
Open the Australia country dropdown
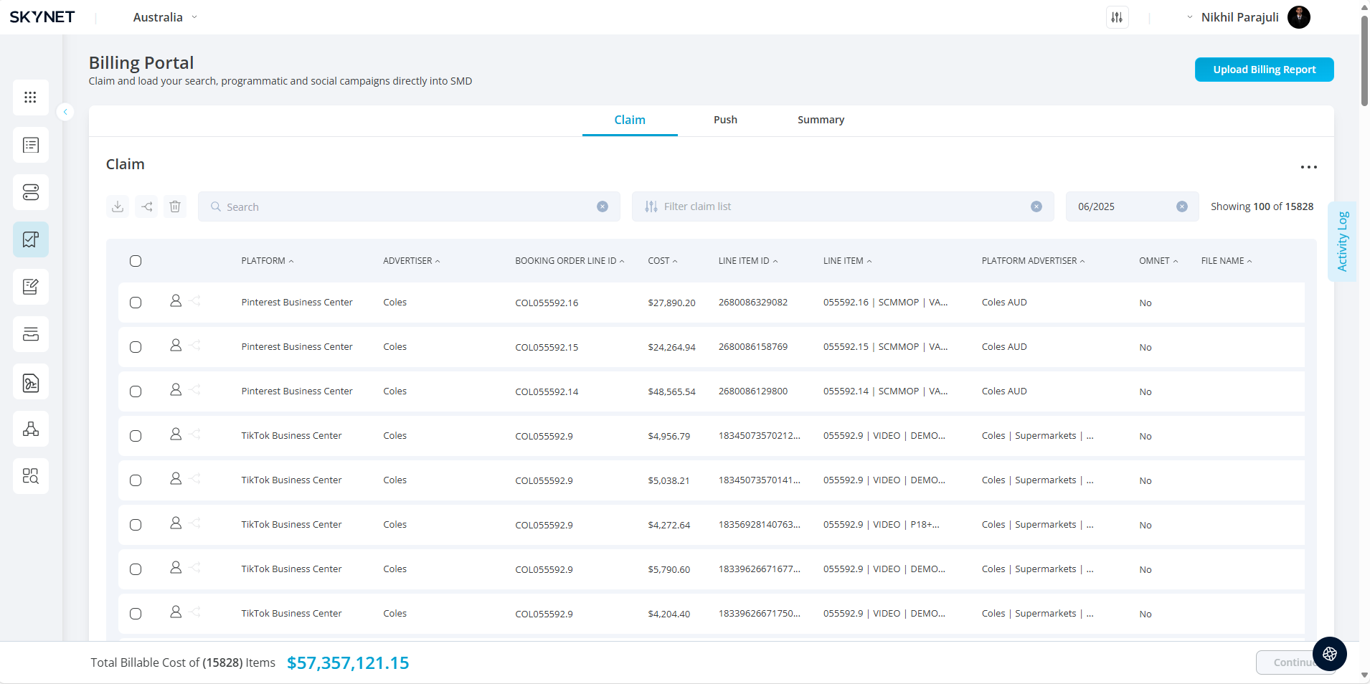pyautogui.click(x=165, y=17)
